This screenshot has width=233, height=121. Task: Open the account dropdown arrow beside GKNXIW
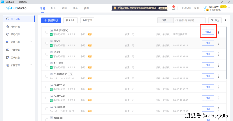coord(229,8)
